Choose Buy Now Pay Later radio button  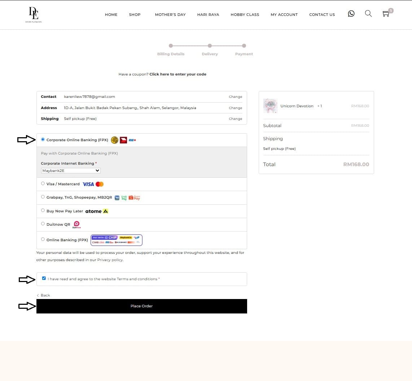pyautogui.click(x=43, y=211)
